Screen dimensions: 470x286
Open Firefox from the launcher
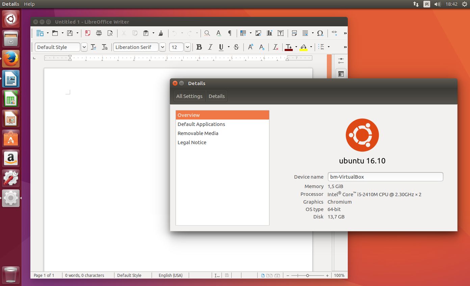point(11,59)
